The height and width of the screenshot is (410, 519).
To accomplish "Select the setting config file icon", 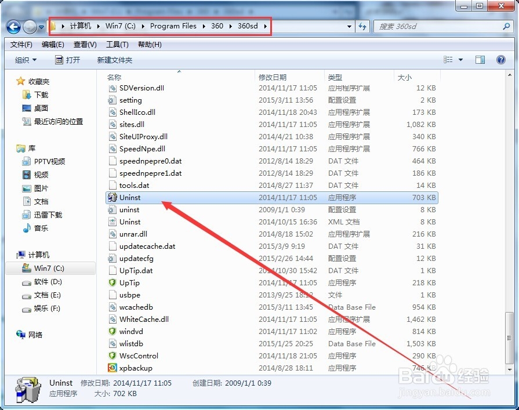I will [112, 100].
